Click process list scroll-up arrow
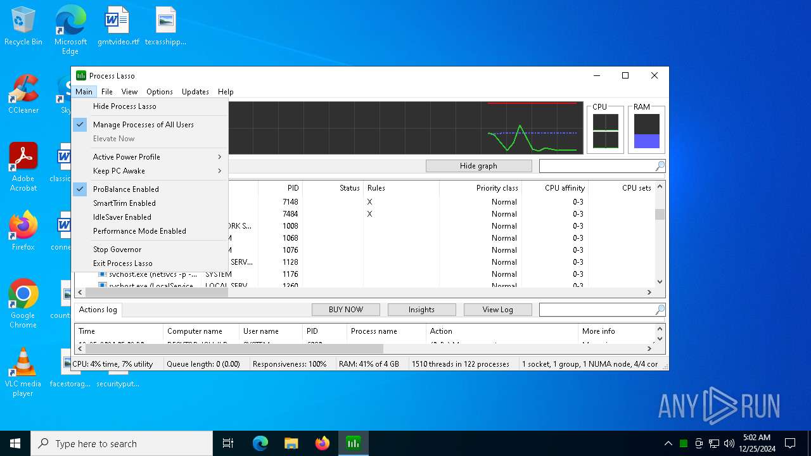 click(x=660, y=186)
